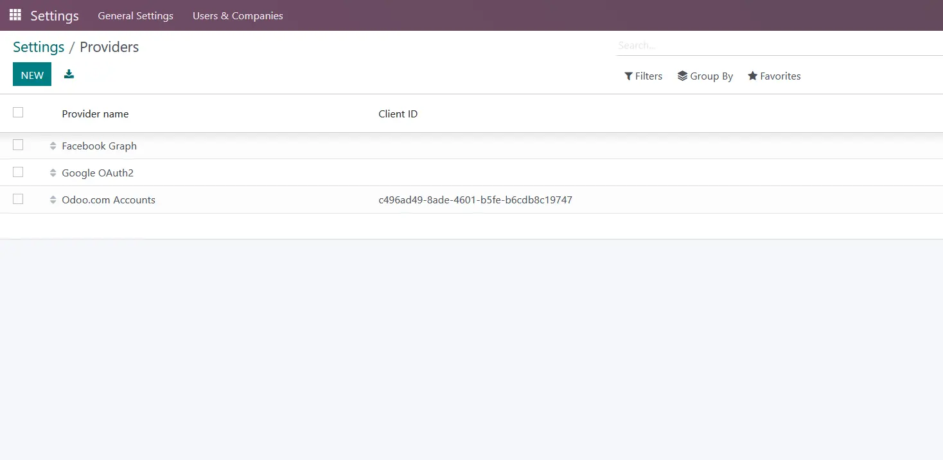Open the Odoo.com Accounts provider record
Viewport: 943px width, 460px height.
pyautogui.click(x=109, y=200)
